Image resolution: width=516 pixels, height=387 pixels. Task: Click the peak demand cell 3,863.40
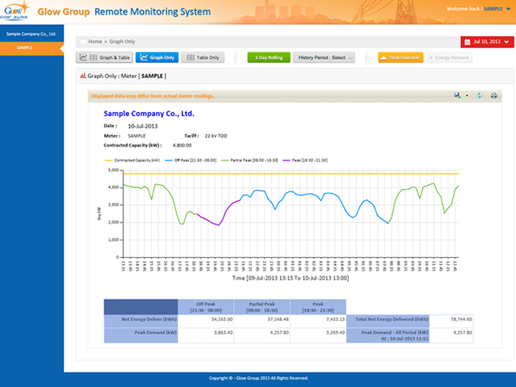click(223, 332)
